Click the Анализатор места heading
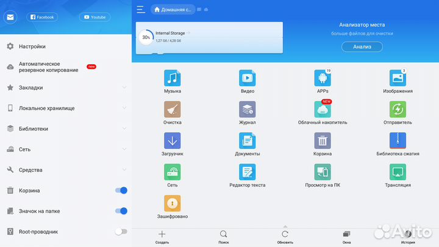Image resolution: width=439 pixels, height=247 pixels. pos(362,25)
